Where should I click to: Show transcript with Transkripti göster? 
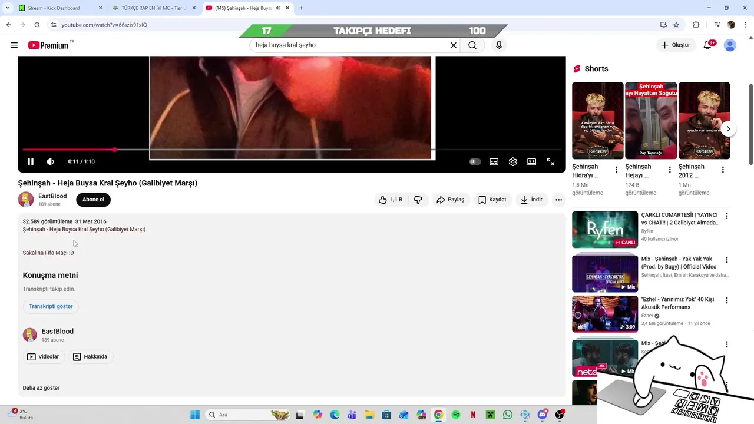[51, 306]
